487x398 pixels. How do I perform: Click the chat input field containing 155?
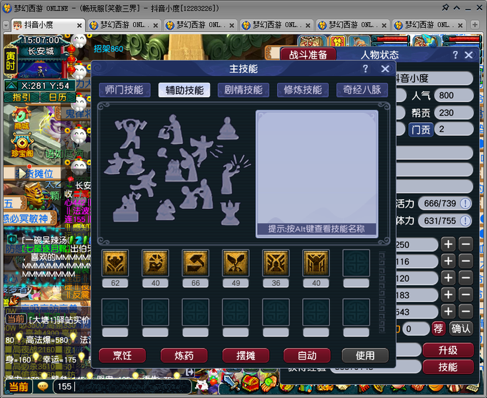tap(123, 387)
